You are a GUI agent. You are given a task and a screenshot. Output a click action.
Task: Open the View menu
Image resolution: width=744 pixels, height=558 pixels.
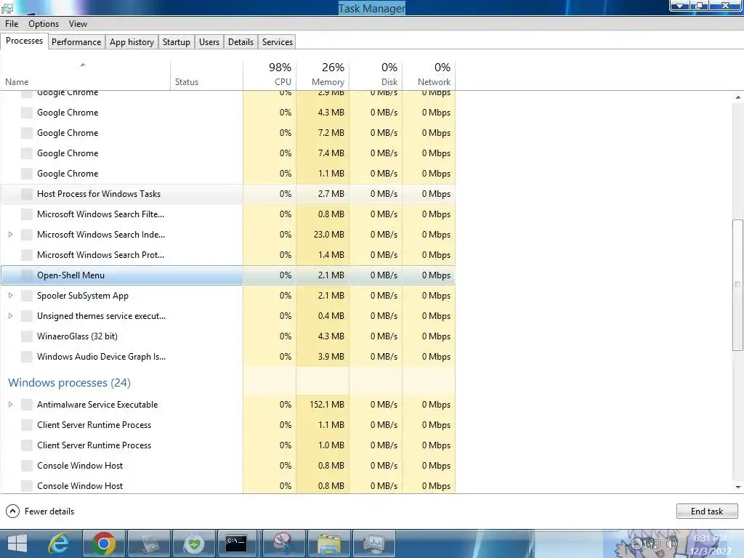click(x=78, y=24)
